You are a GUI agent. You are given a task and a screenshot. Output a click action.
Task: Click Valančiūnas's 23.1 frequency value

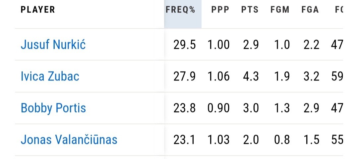pos(184,140)
